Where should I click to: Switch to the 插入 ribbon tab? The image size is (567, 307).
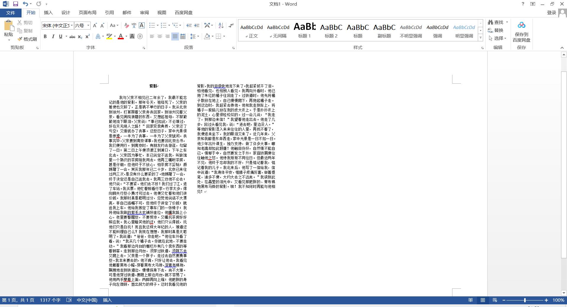[x=48, y=13]
